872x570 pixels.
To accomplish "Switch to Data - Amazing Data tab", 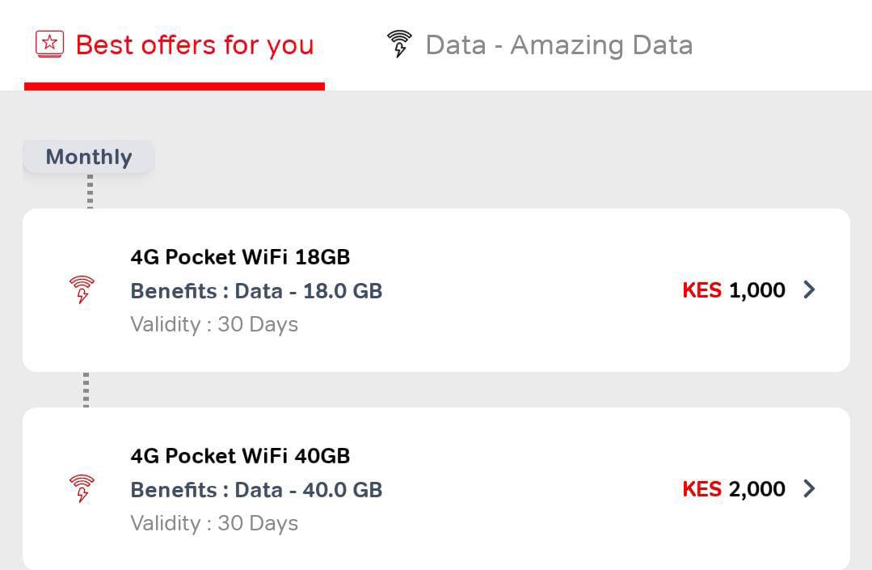I will [x=539, y=45].
